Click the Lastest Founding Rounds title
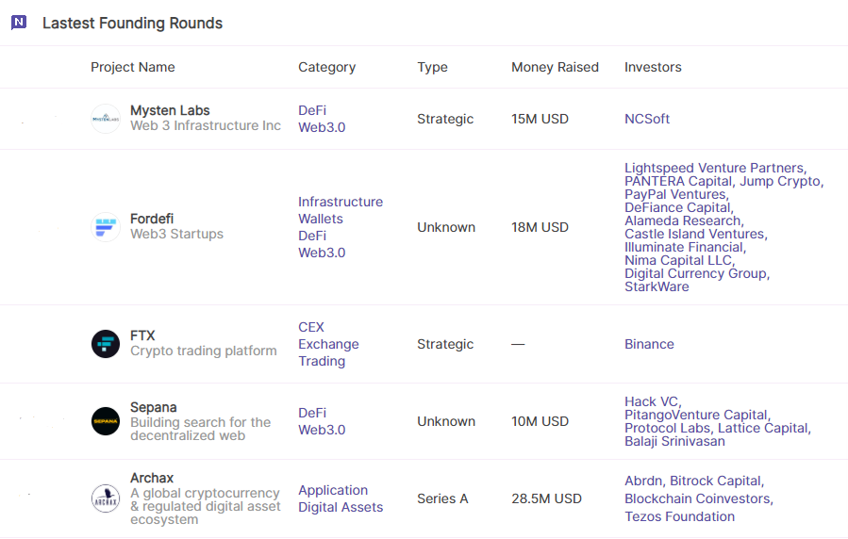The image size is (848, 539). point(132,24)
